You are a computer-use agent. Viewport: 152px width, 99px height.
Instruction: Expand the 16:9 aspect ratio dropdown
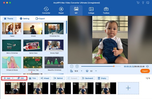[82, 71]
